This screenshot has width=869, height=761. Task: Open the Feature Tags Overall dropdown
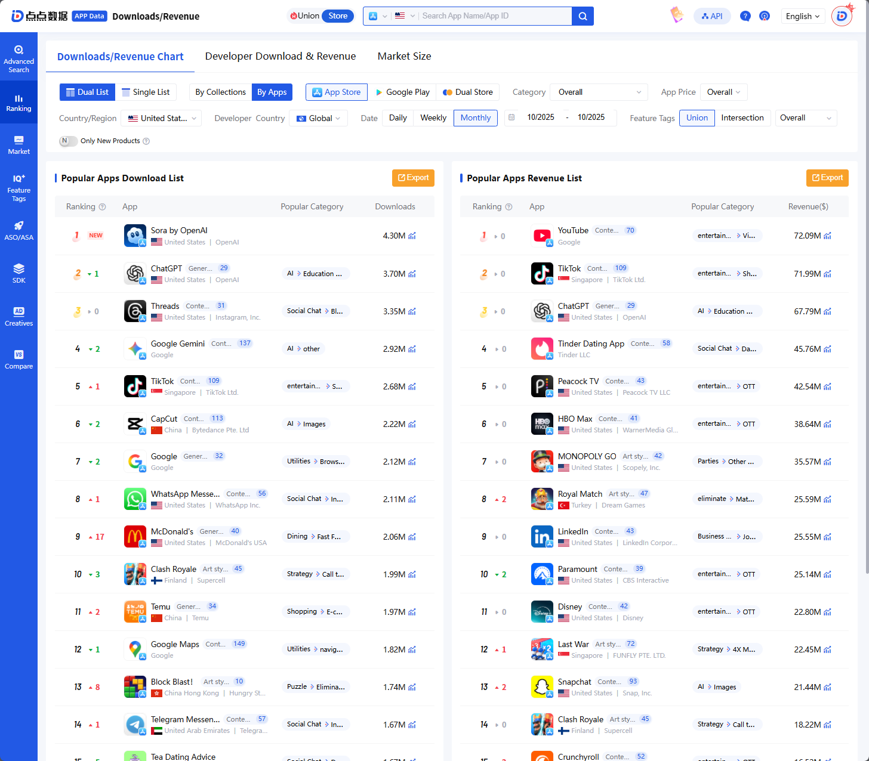pyautogui.click(x=806, y=117)
